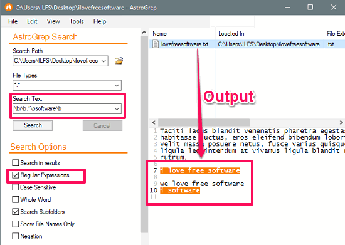The width and height of the screenshot is (345, 245).
Task: Open the File Types dropdown arrow
Action: 117,85
